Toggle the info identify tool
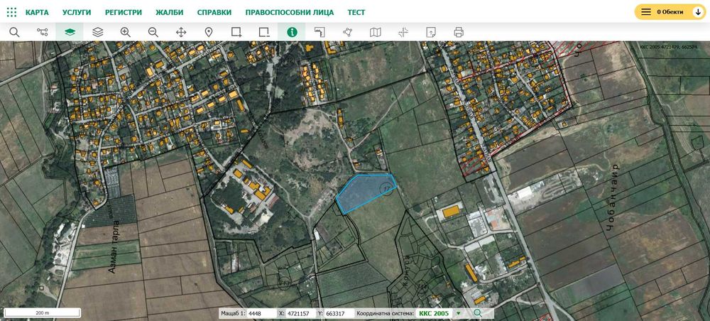710x321 pixels. [x=292, y=32]
